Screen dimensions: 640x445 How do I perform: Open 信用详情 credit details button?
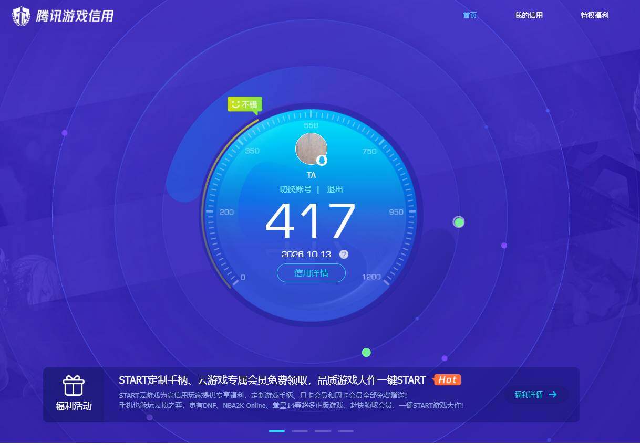pos(311,273)
